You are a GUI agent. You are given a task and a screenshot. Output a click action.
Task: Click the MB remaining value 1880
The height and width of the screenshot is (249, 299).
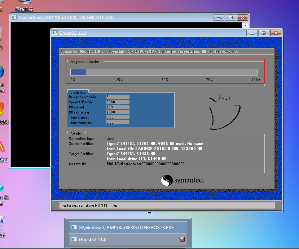click(118, 112)
